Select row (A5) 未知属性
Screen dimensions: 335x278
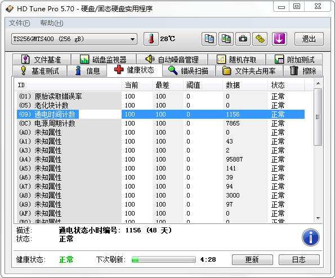[x=160, y=168]
